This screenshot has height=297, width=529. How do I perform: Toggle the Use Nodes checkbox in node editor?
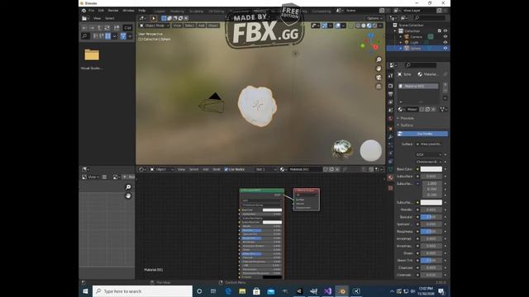[x=226, y=169]
